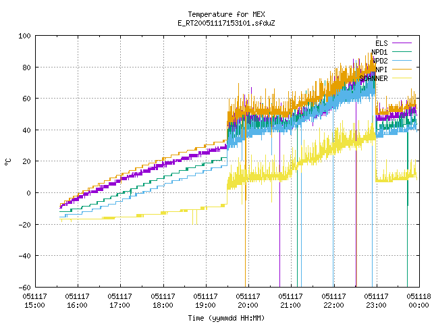The width and height of the screenshot is (432, 324).
Task: Click the 'Time (yymmdd HH:MM)' axis title
Action: tap(226, 318)
